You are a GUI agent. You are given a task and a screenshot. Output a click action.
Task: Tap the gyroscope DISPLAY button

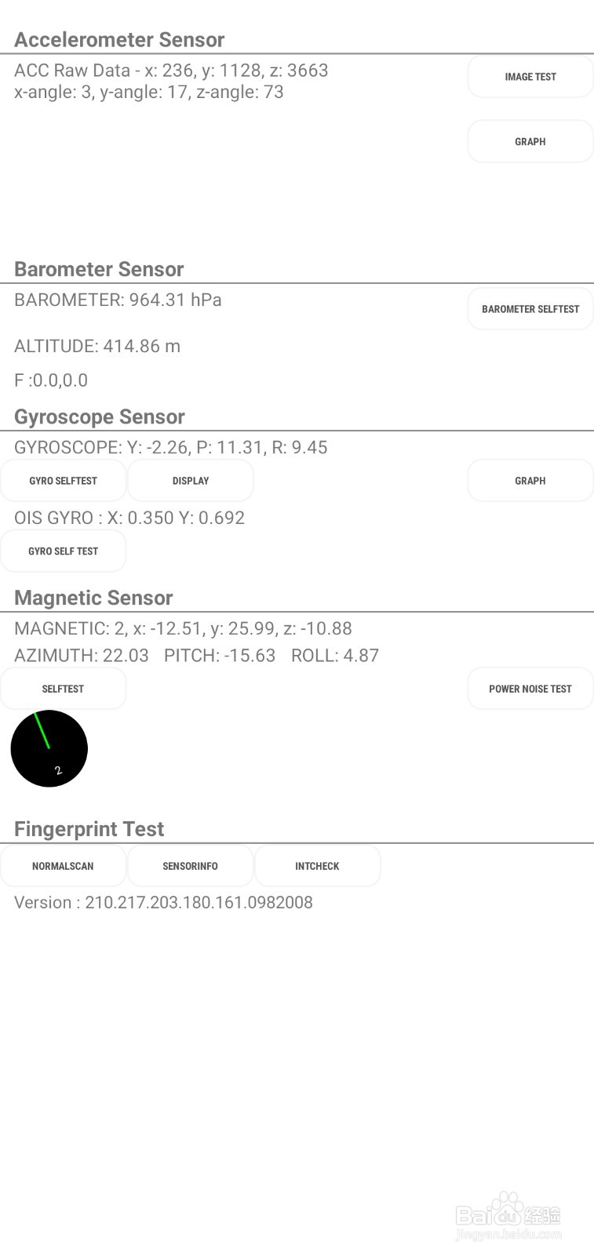coord(191,481)
